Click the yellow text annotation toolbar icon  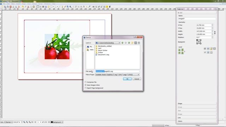(x=107, y=7)
